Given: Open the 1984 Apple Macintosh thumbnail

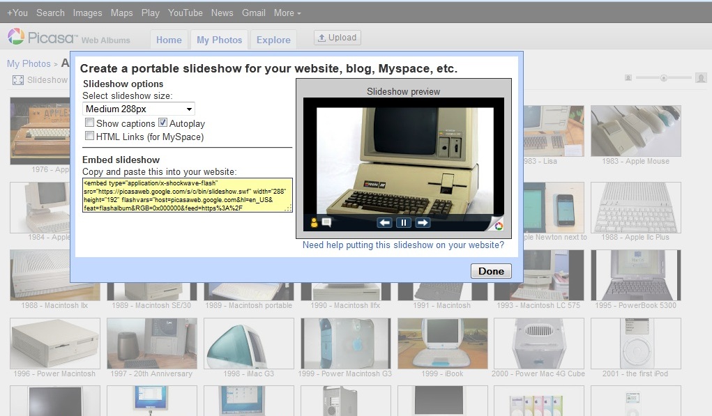Looking at the screenshot, I should tap(40, 208).
